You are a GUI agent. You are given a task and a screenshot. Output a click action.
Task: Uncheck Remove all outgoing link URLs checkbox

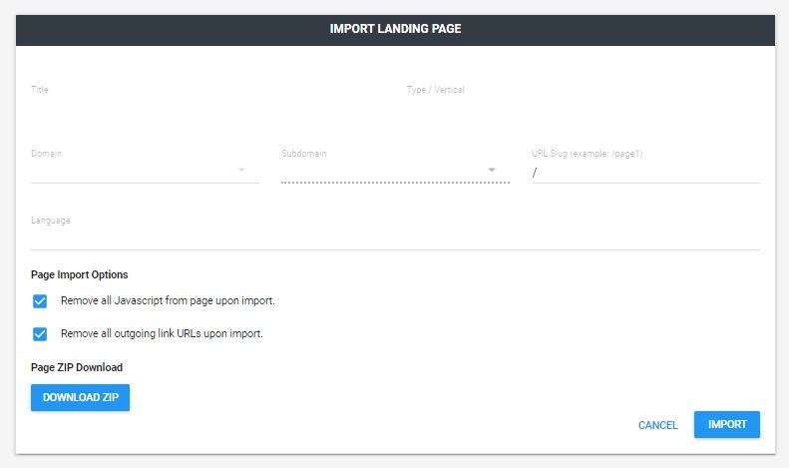[x=40, y=334]
